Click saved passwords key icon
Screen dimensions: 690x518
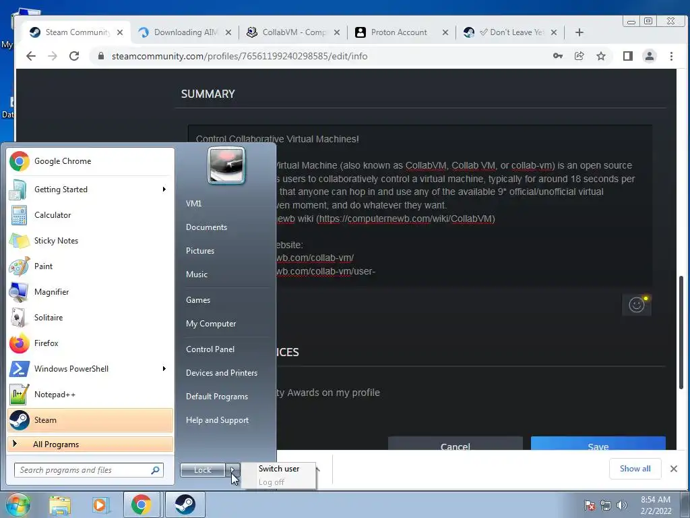557,56
